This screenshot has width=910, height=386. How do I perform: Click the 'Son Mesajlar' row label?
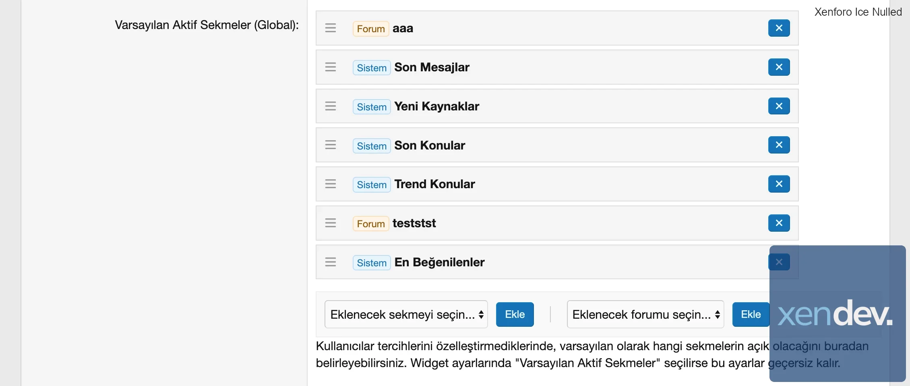[432, 67]
